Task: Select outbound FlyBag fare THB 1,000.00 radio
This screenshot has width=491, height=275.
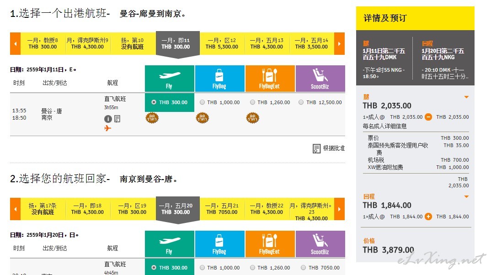Action: [202, 102]
